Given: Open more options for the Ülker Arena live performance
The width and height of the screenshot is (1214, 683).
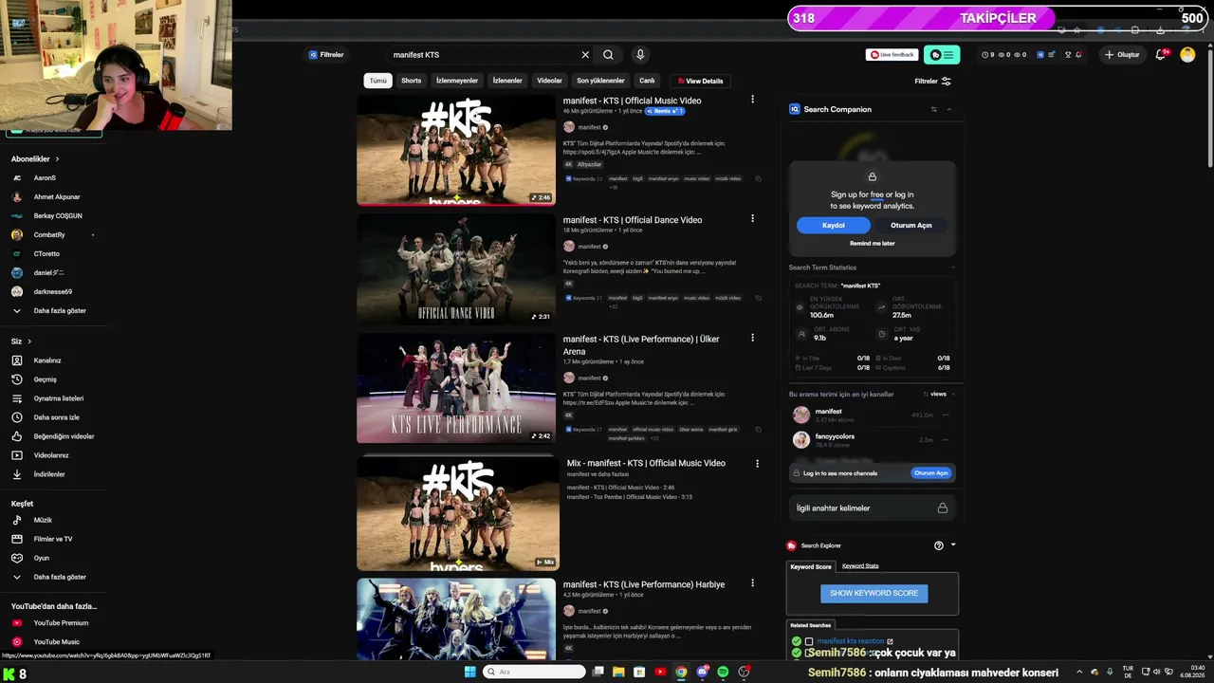Looking at the screenshot, I should [x=752, y=338].
